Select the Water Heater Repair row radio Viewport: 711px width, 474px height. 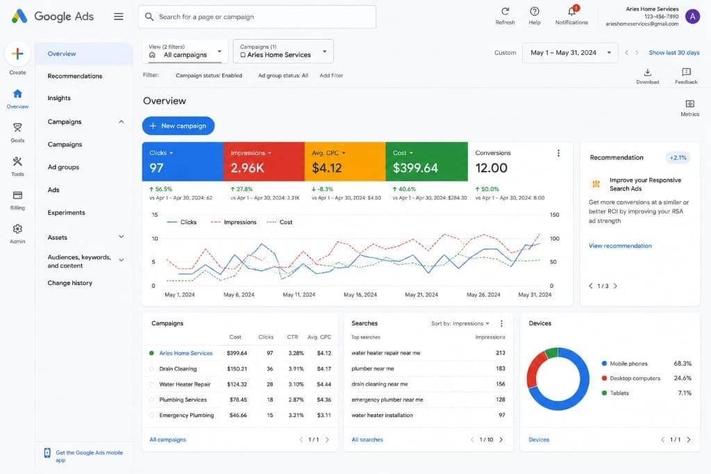click(x=151, y=384)
